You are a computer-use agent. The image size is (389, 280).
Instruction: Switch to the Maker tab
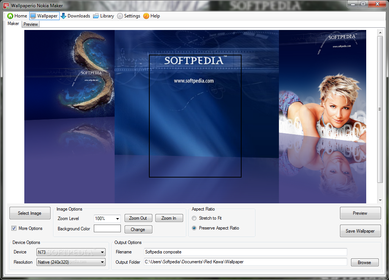coord(13,24)
